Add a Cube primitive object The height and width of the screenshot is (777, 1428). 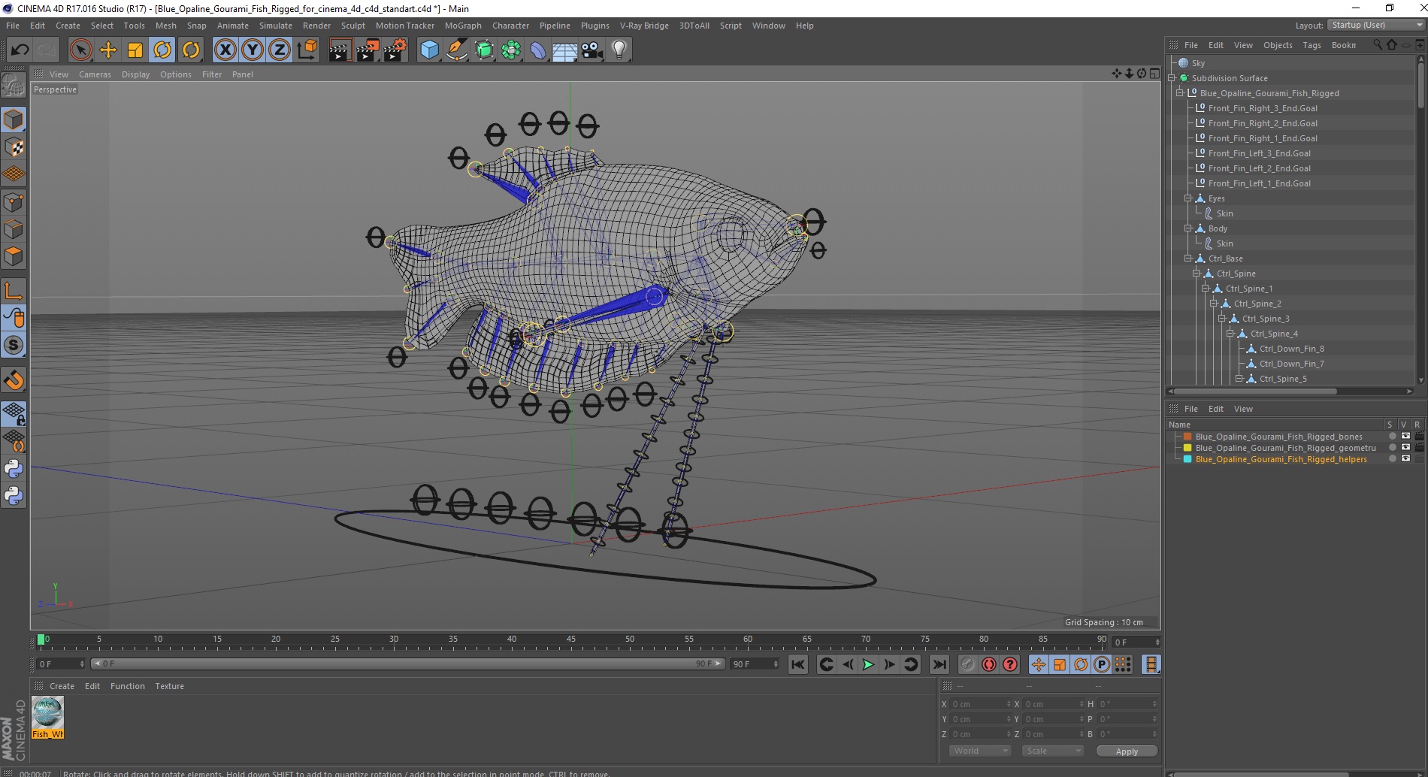[x=429, y=50]
